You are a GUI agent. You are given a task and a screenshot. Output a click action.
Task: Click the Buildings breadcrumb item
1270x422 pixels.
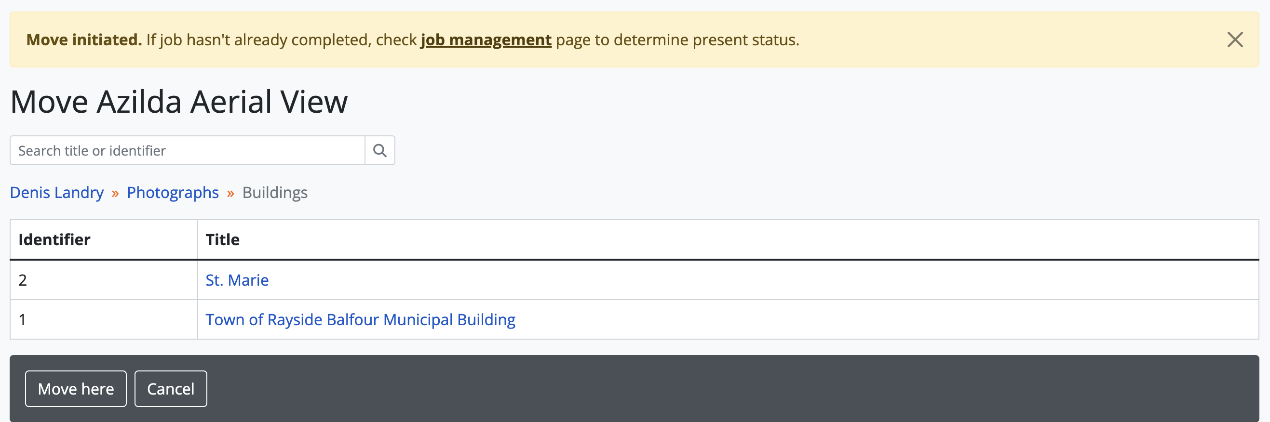click(275, 192)
